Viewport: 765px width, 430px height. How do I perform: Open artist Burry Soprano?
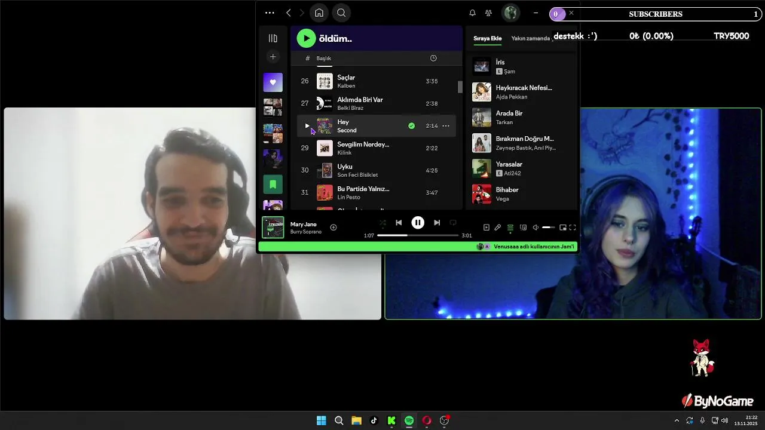click(306, 232)
